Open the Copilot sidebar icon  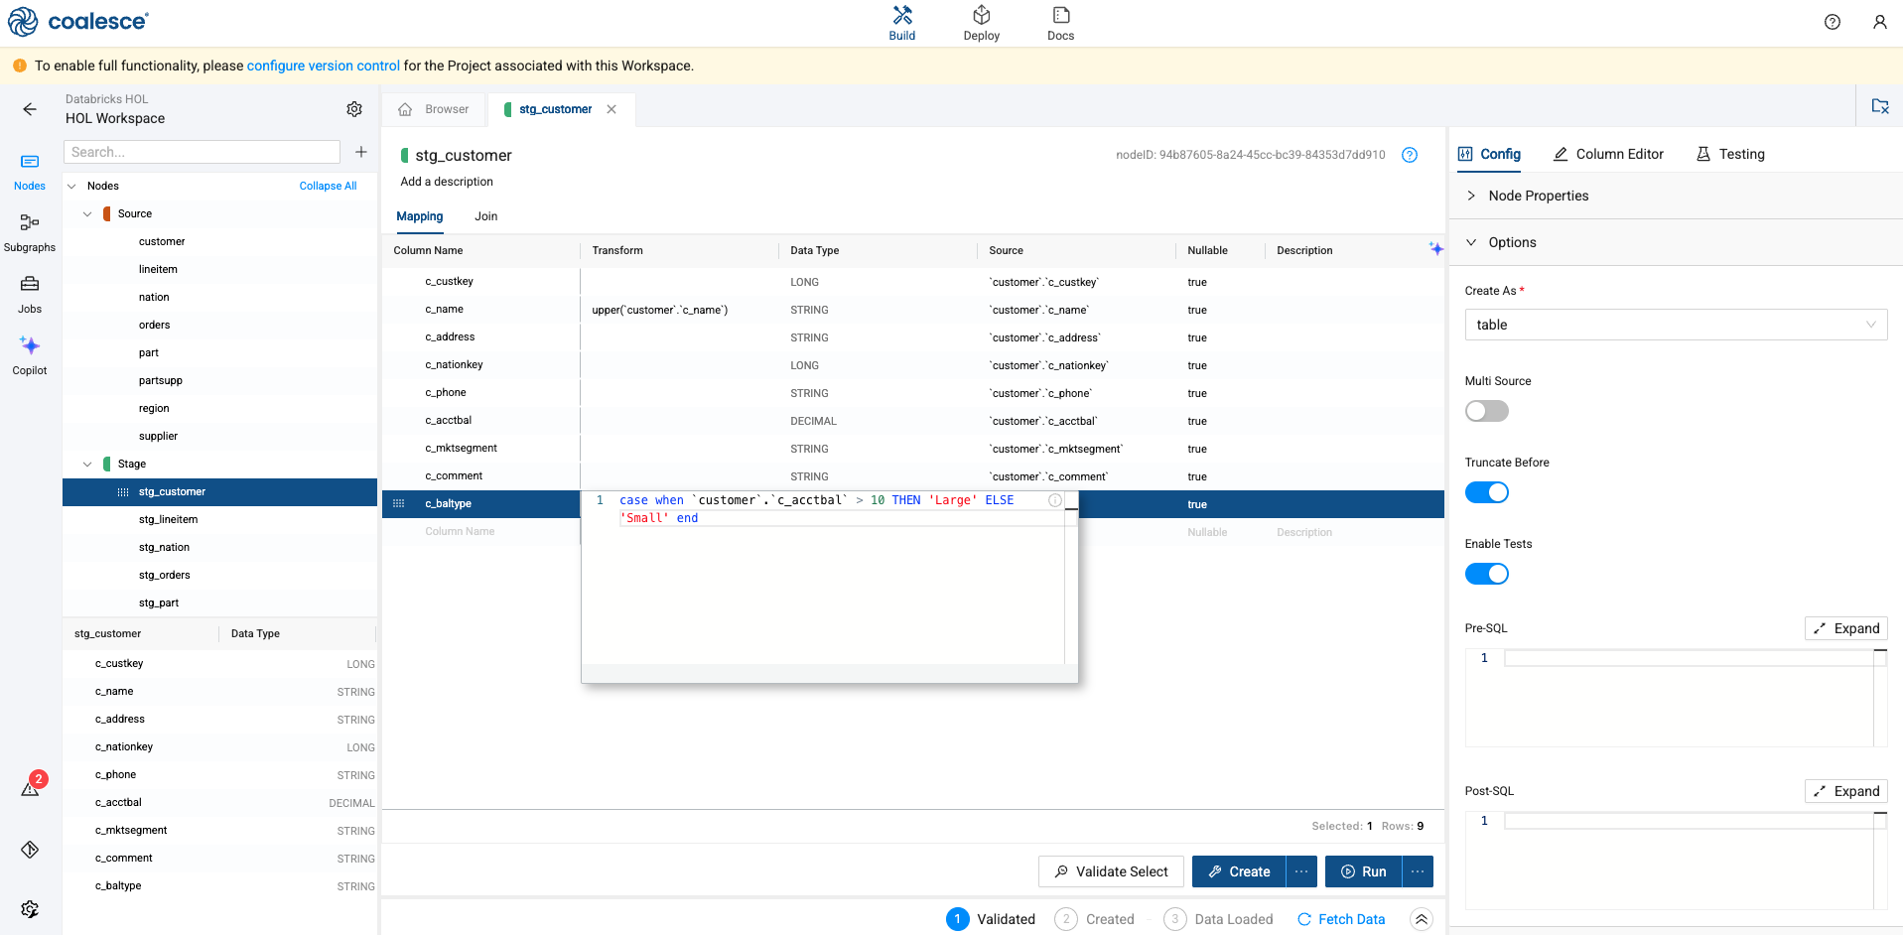(30, 345)
